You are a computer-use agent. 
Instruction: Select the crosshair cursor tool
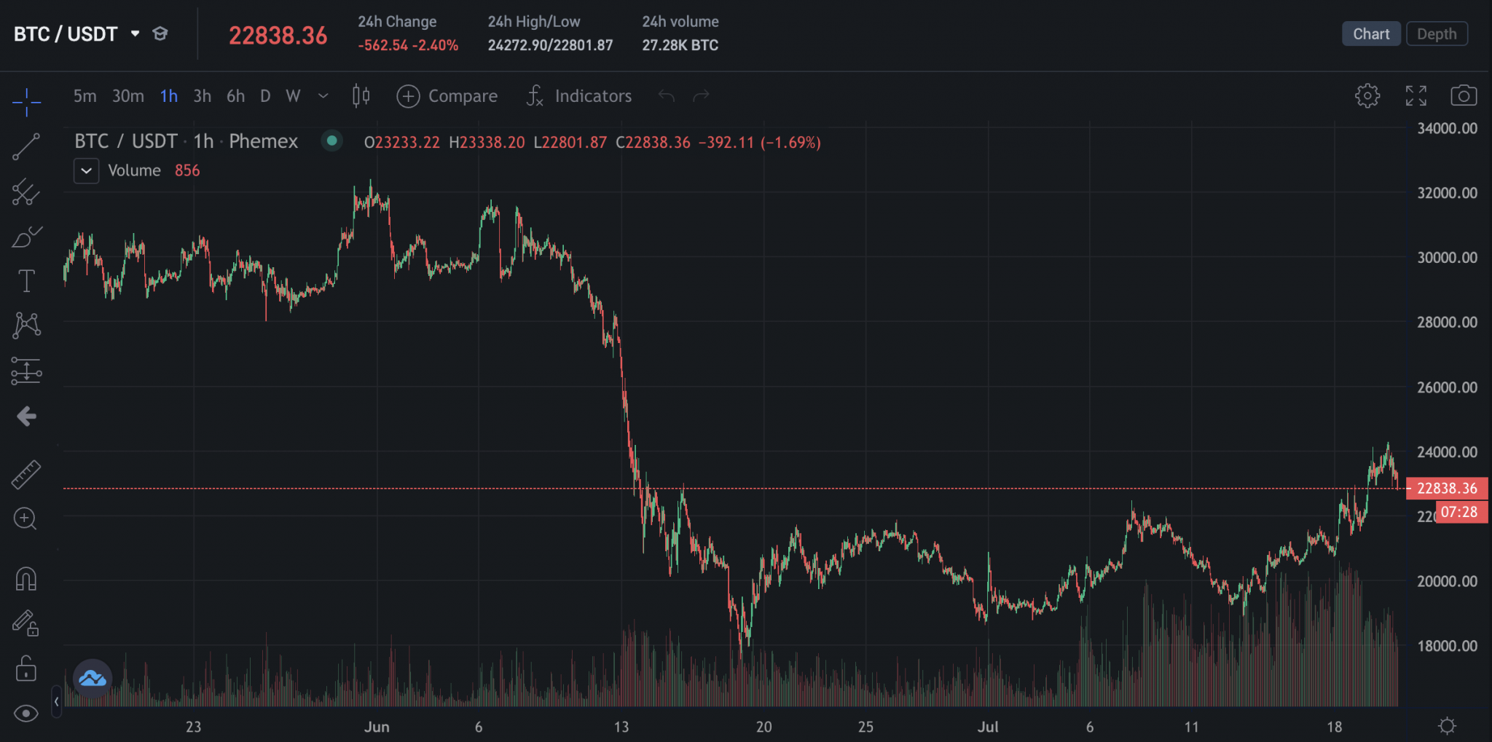point(26,102)
